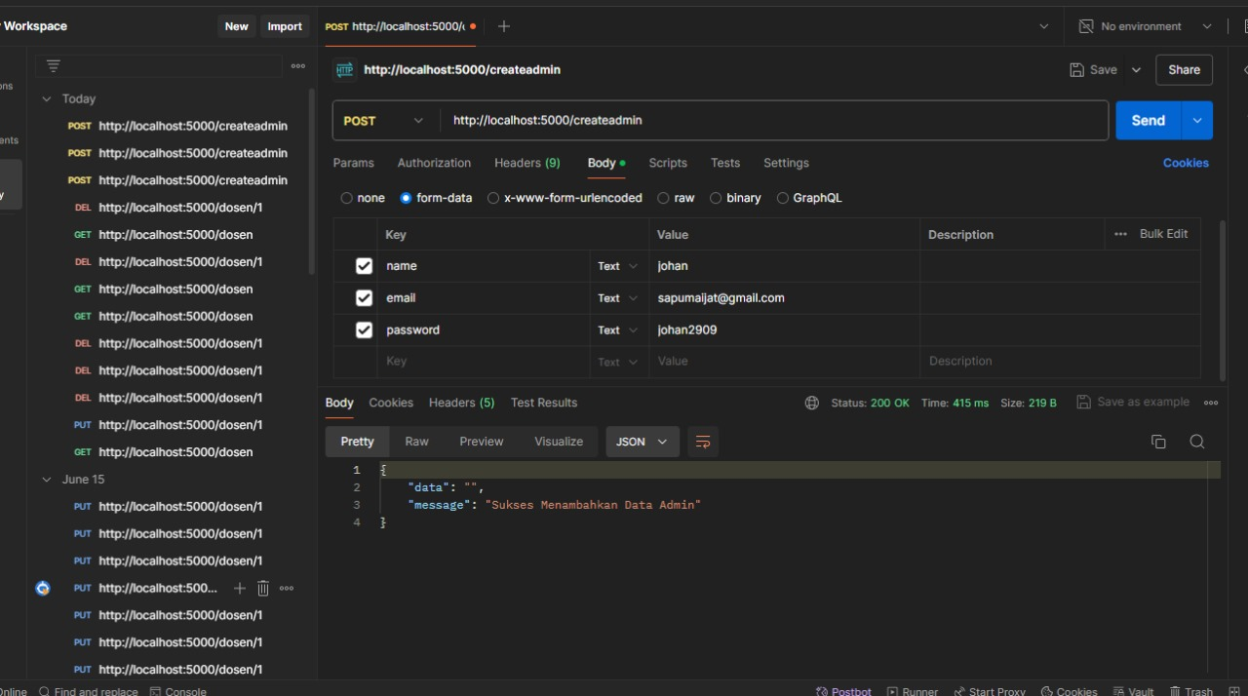Click Start Proxy in the status bar
The width and height of the screenshot is (1248, 696).
point(990,691)
